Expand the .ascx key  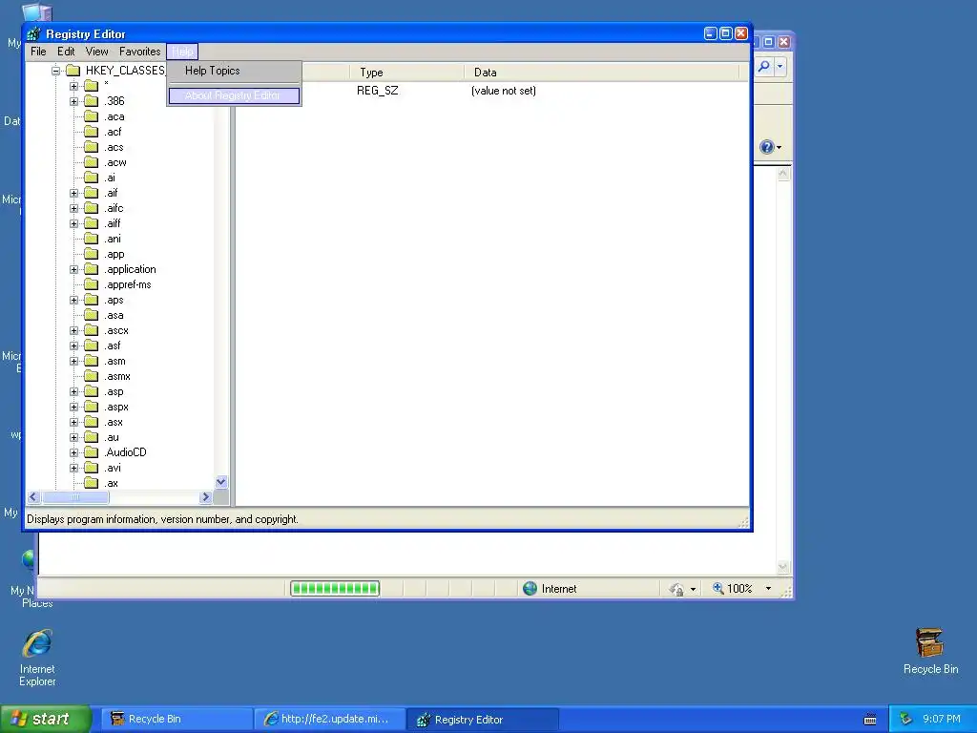[73, 330]
